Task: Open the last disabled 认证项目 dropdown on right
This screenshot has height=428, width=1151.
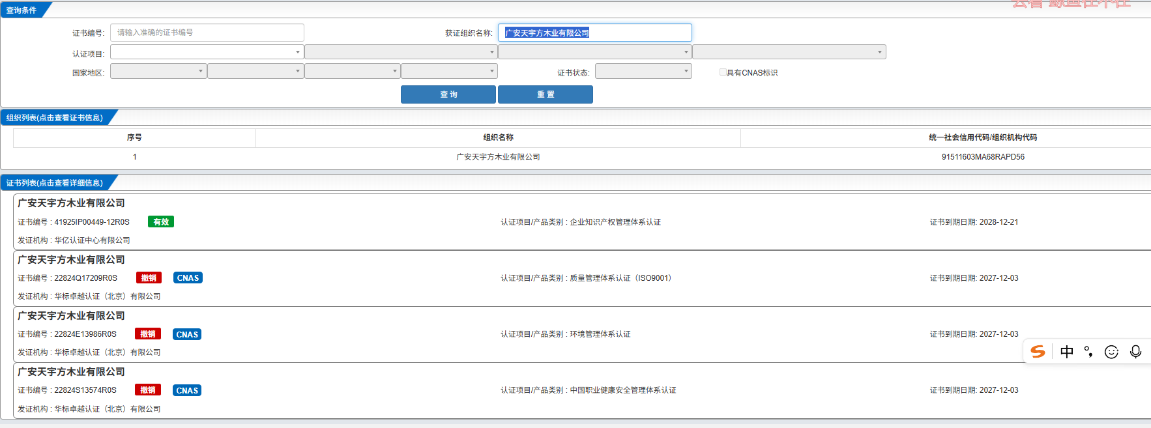Action: click(789, 52)
